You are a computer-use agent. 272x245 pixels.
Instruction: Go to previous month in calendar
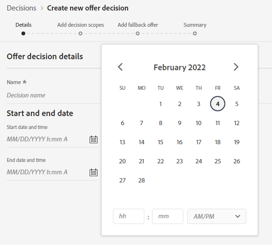pyautogui.click(x=120, y=67)
